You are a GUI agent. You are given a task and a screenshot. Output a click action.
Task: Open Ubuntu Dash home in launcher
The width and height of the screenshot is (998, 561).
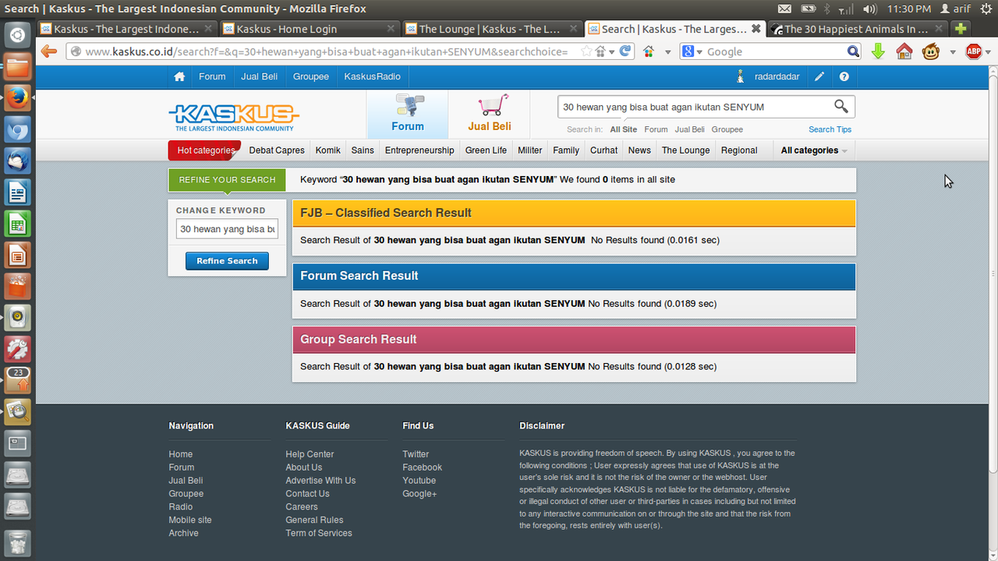tap(18, 35)
